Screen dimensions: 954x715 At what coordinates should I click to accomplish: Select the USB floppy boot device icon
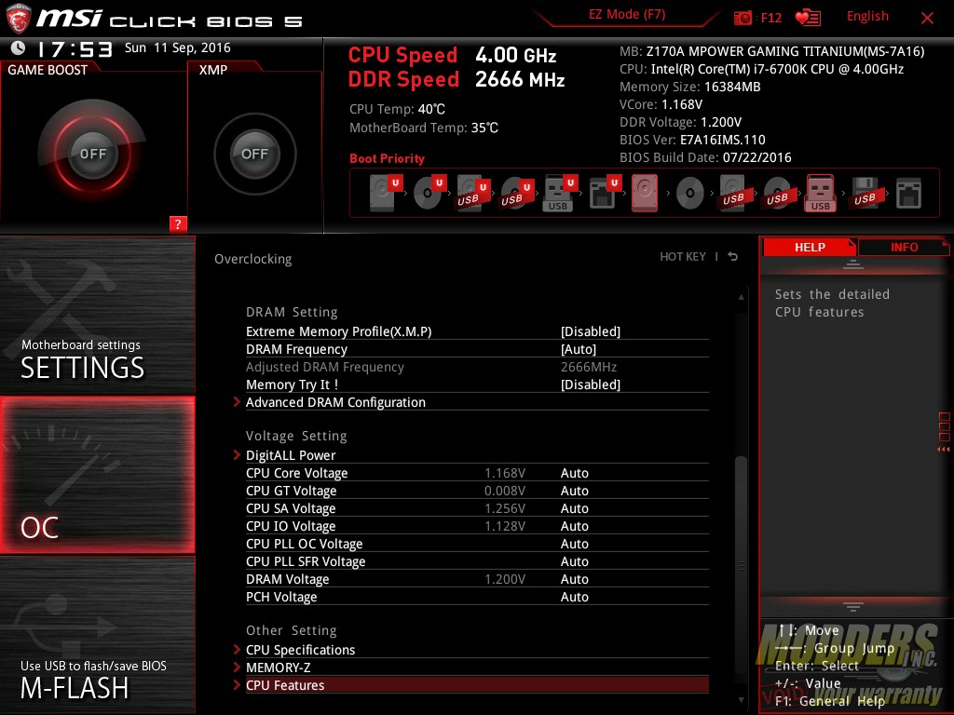(x=865, y=193)
